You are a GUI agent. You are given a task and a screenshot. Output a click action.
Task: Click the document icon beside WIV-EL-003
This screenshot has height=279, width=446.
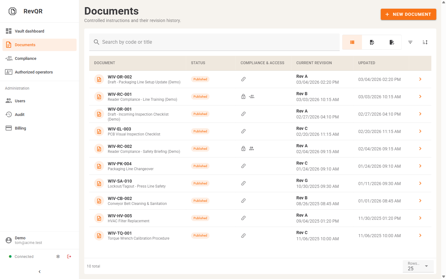[99, 131]
